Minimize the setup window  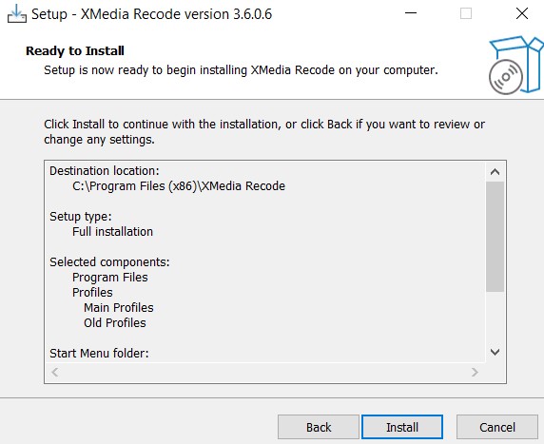click(411, 14)
